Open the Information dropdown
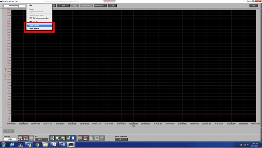The image size is (262, 148). 100,6
